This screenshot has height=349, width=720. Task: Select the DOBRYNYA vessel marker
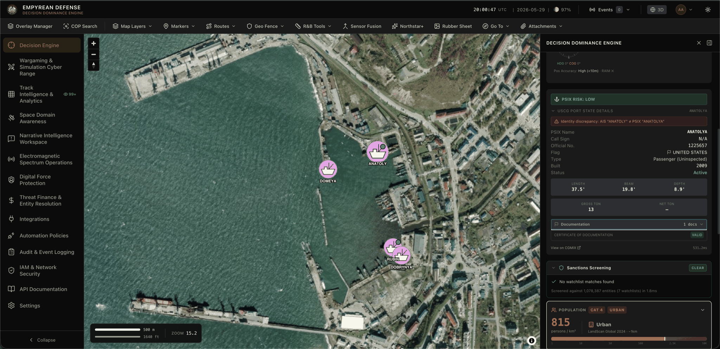402,256
